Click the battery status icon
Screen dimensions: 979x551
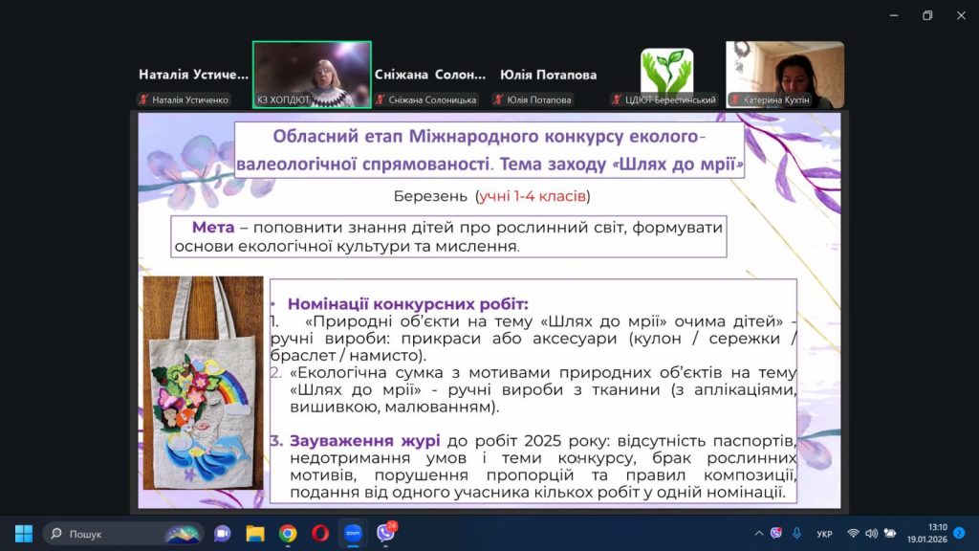[x=890, y=533]
